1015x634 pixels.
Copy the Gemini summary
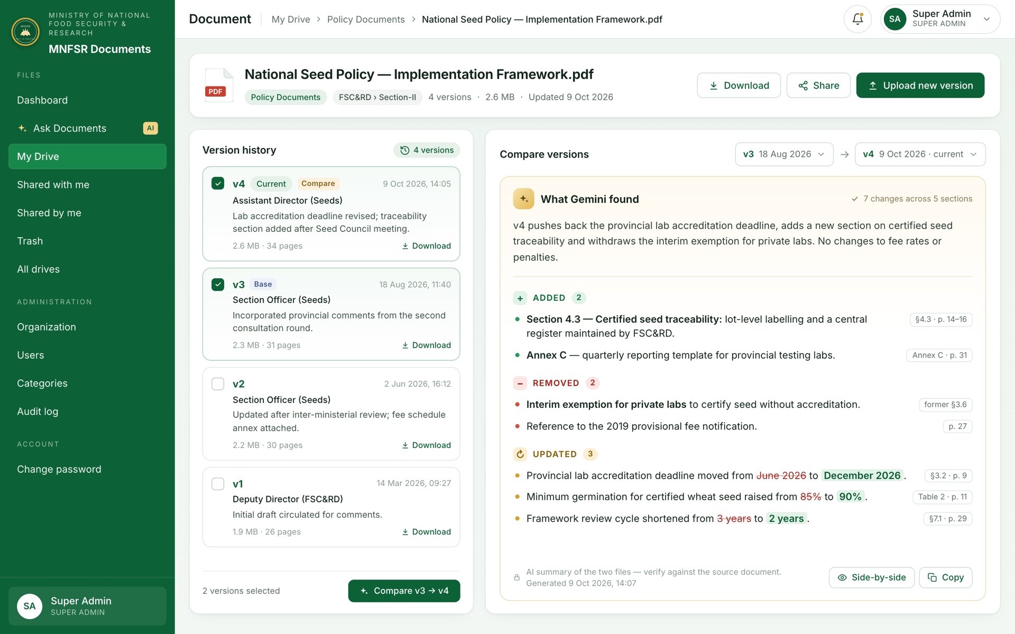(x=945, y=577)
